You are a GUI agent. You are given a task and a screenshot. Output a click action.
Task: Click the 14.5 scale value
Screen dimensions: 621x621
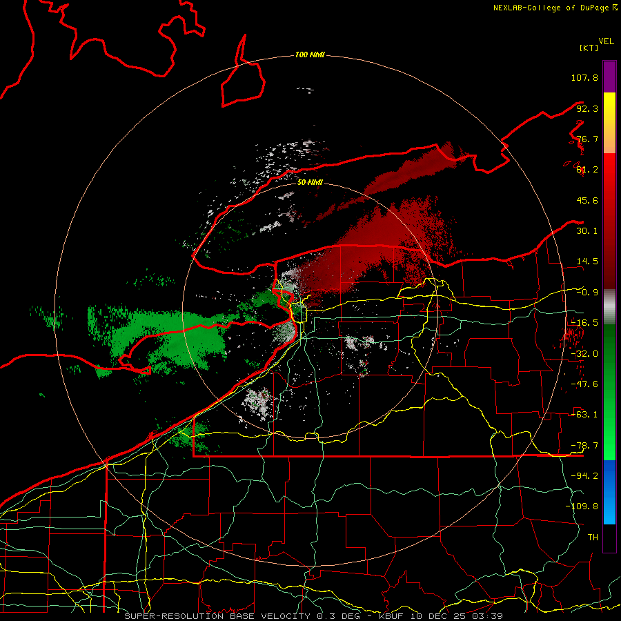click(587, 262)
